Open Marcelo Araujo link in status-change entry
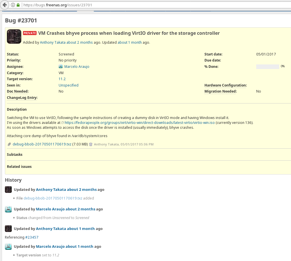Viewport: 291px width, 261px height. pos(50,209)
